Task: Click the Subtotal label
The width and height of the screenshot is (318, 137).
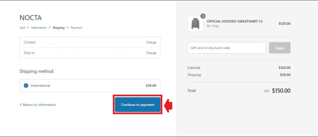Action: tap(194, 68)
